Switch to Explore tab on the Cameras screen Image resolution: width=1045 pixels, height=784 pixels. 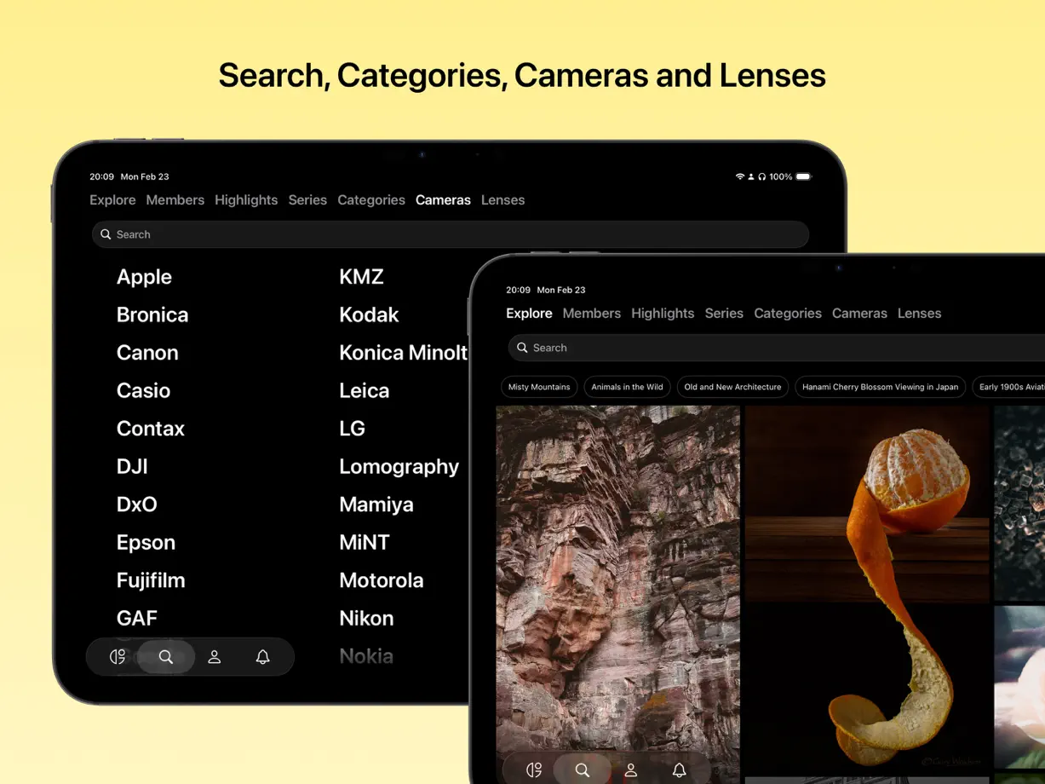point(112,200)
